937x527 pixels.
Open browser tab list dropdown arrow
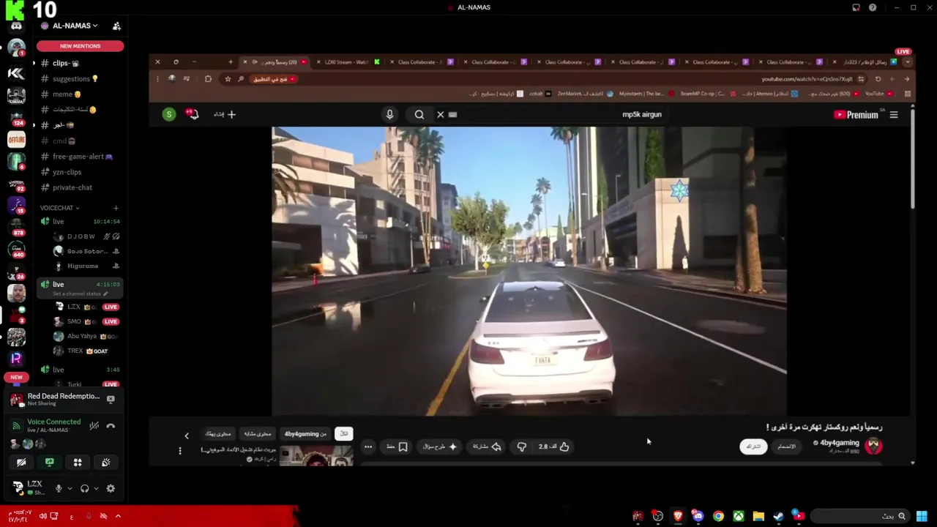coord(908,62)
